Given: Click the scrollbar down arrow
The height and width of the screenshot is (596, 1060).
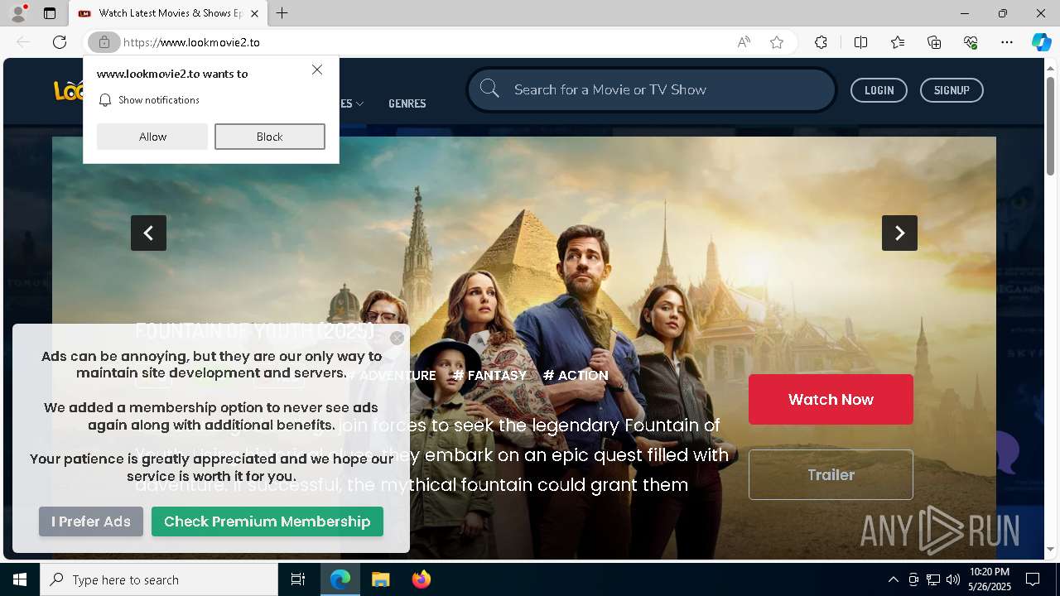Looking at the screenshot, I should 1050,550.
